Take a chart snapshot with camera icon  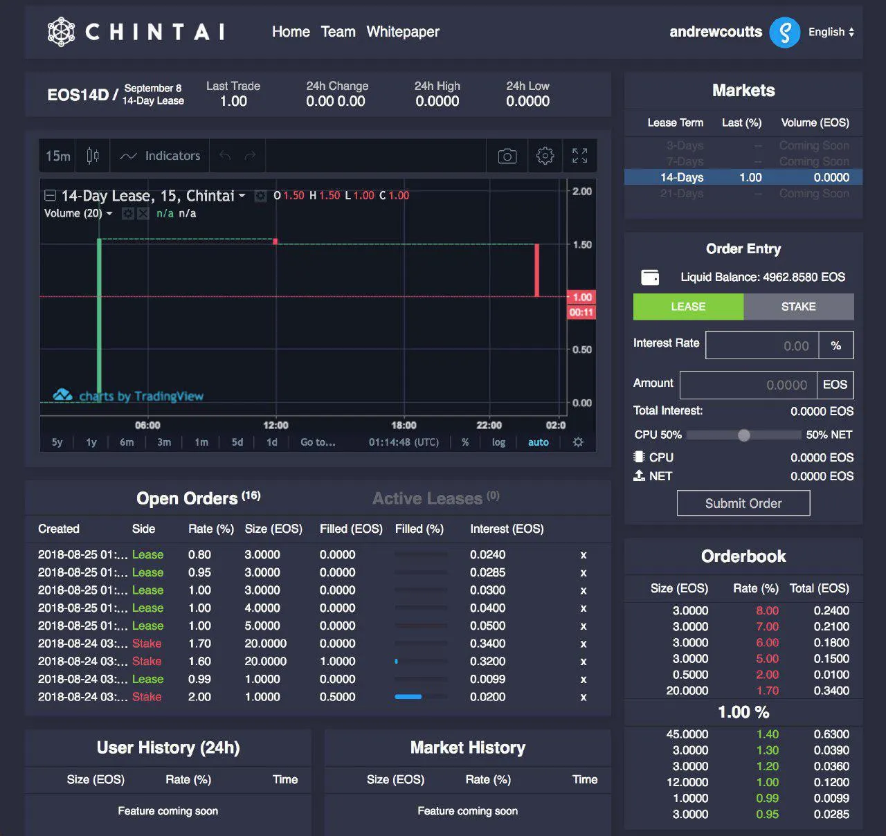coord(507,156)
